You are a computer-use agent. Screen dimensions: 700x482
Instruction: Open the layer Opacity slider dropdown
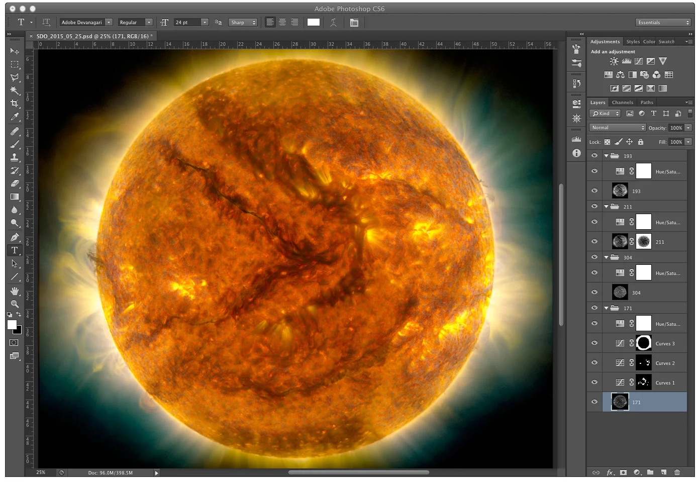coord(688,128)
